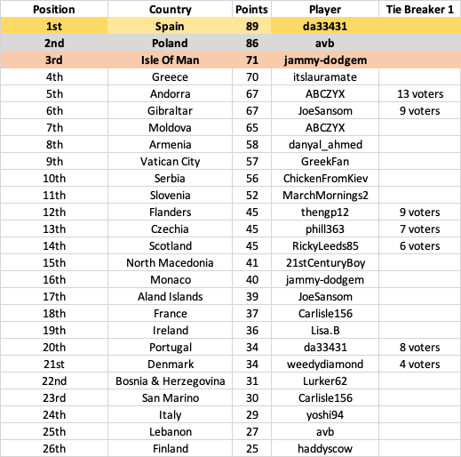Click the Aland Islands country cell
Screen dimensions: 461x457
(x=170, y=296)
